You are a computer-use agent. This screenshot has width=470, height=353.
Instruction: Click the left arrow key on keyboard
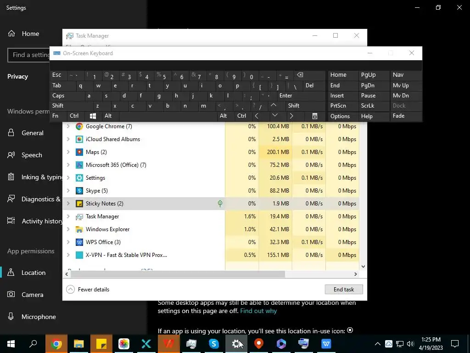coord(257,116)
